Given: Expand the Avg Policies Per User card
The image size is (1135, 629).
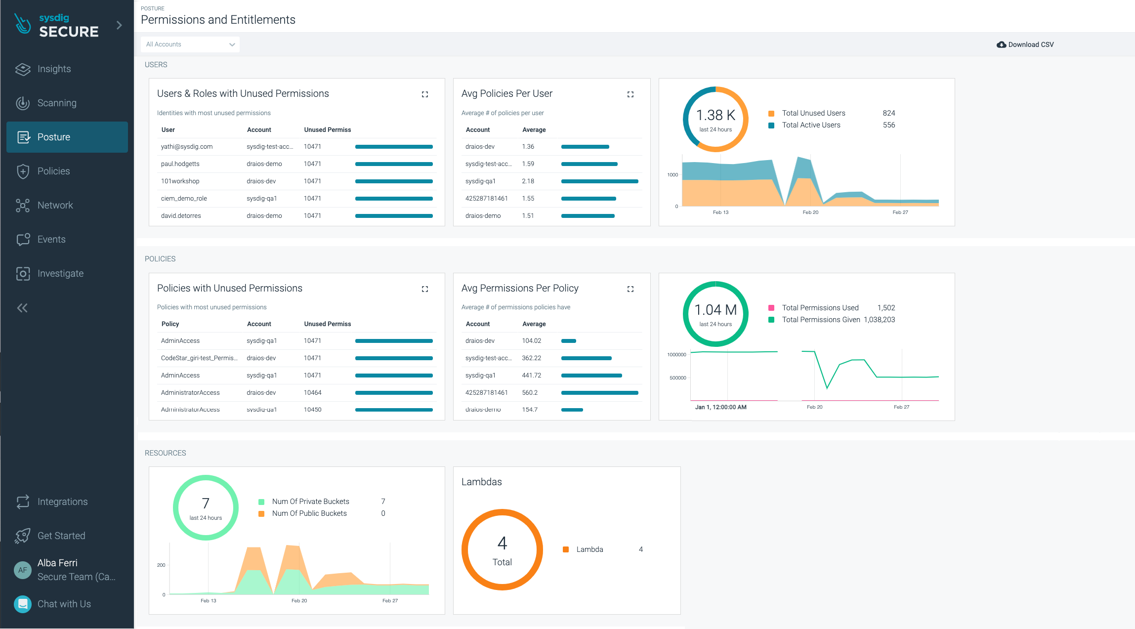Looking at the screenshot, I should [x=631, y=94].
